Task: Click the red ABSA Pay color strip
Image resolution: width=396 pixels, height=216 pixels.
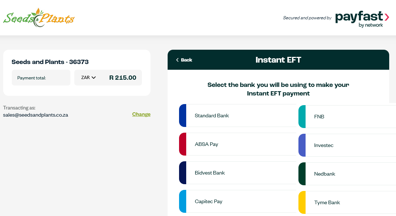Action: point(183,144)
